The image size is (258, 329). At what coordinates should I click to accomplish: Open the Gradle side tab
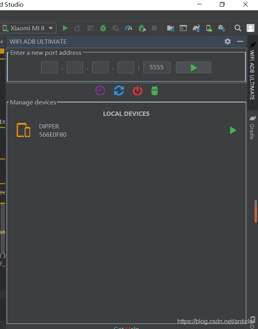tap(252, 127)
